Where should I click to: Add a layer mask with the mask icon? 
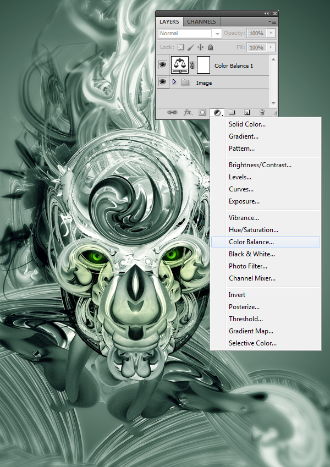click(202, 112)
